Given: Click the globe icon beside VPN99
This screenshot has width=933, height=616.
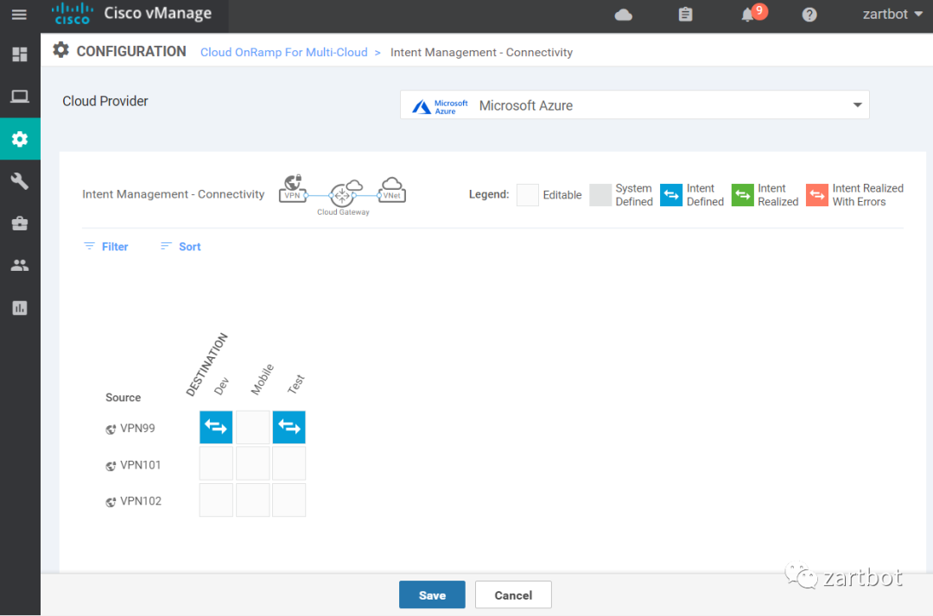Looking at the screenshot, I should 111,429.
